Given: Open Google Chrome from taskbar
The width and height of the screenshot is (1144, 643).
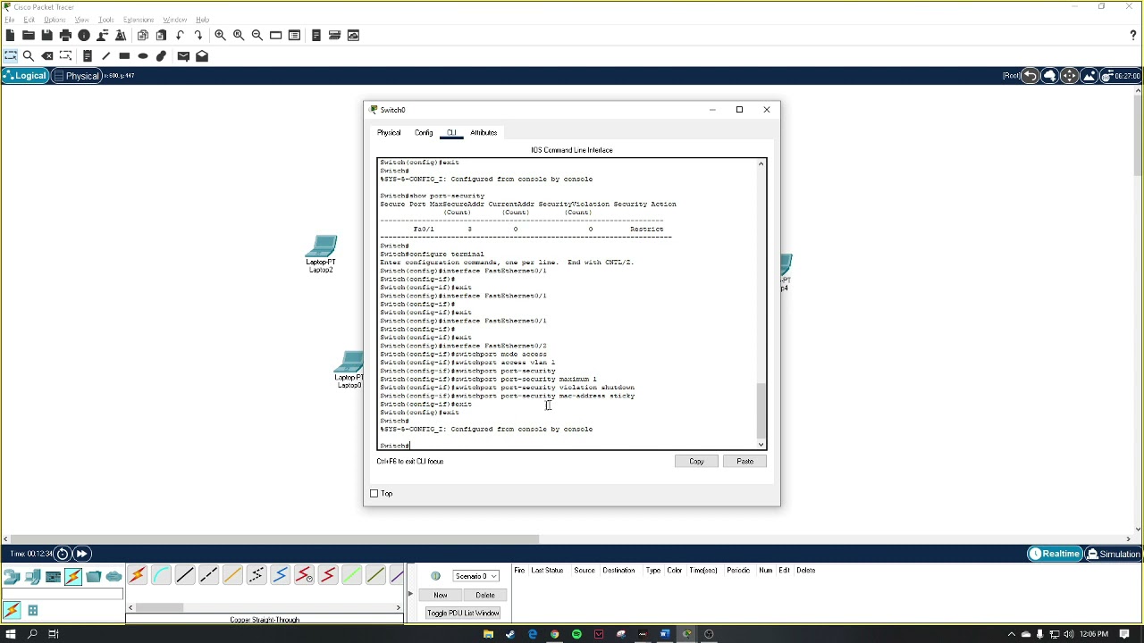Looking at the screenshot, I should (x=554, y=634).
